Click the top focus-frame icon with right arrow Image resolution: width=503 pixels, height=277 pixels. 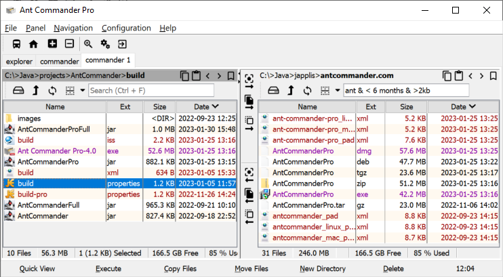249,81
